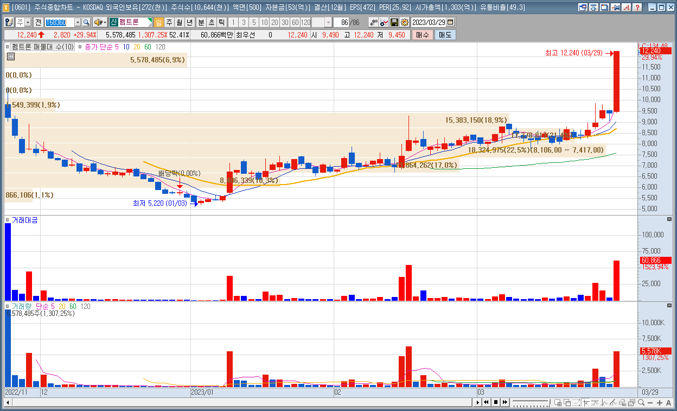Select interval 5 button

point(254,22)
